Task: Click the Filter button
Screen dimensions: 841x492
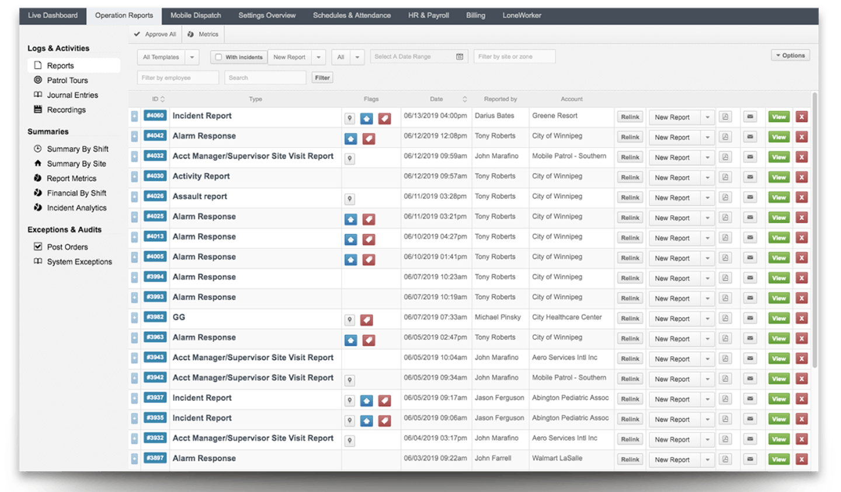Action: 322,78
